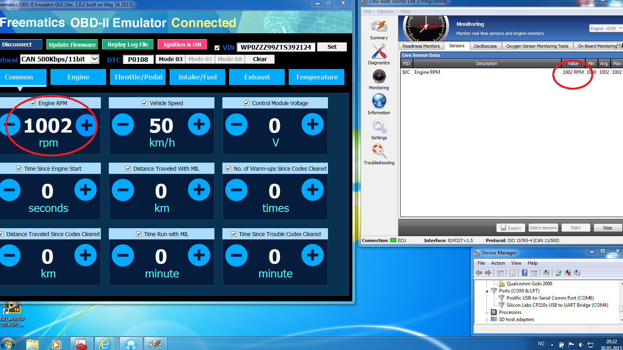Screen dimensions: 623x350
Task: Click the Update Firmware button
Action: click(x=72, y=44)
